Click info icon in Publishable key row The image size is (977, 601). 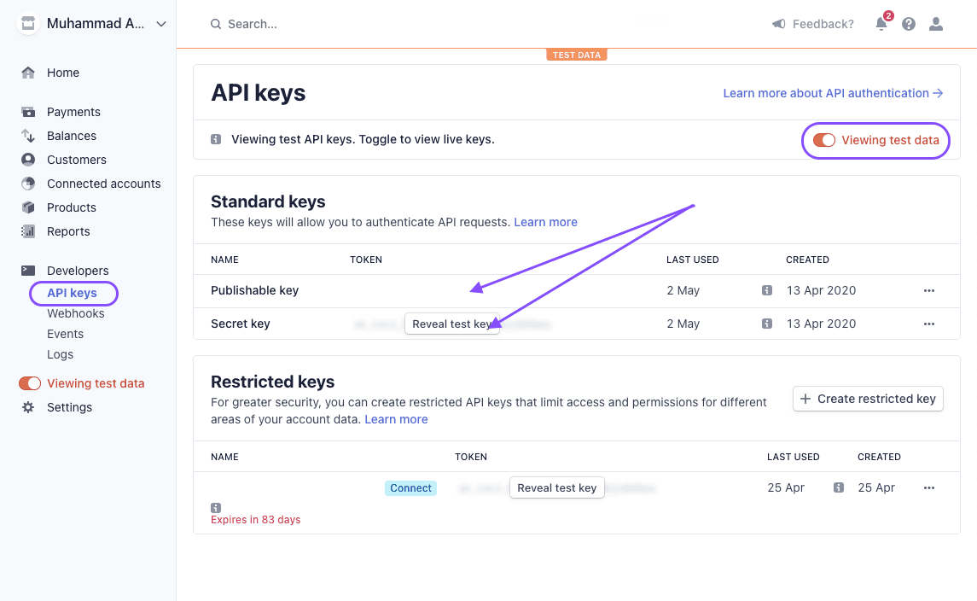[x=766, y=290]
